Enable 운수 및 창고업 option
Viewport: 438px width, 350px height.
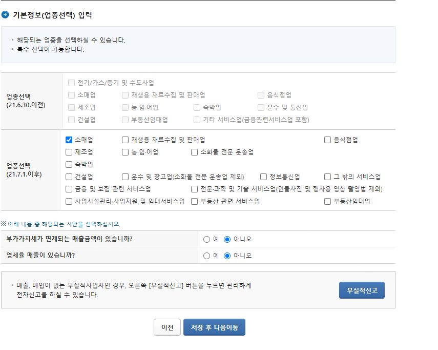click(124, 177)
